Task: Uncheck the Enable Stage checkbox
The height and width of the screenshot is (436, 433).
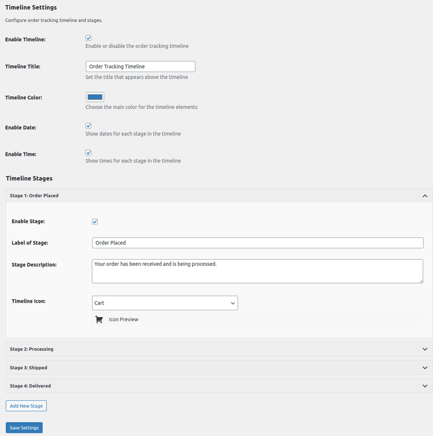Action: [x=95, y=222]
